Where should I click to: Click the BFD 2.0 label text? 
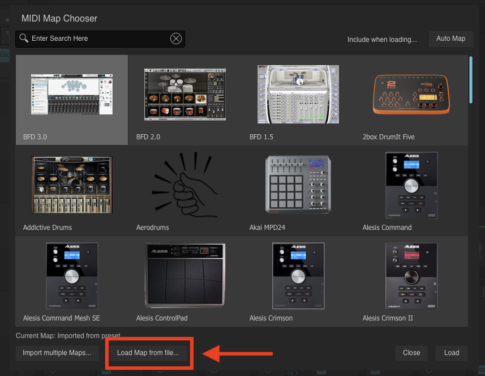tap(148, 137)
